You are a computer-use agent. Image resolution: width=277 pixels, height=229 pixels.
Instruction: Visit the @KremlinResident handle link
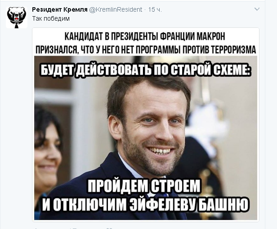click(x=116, y=9)
